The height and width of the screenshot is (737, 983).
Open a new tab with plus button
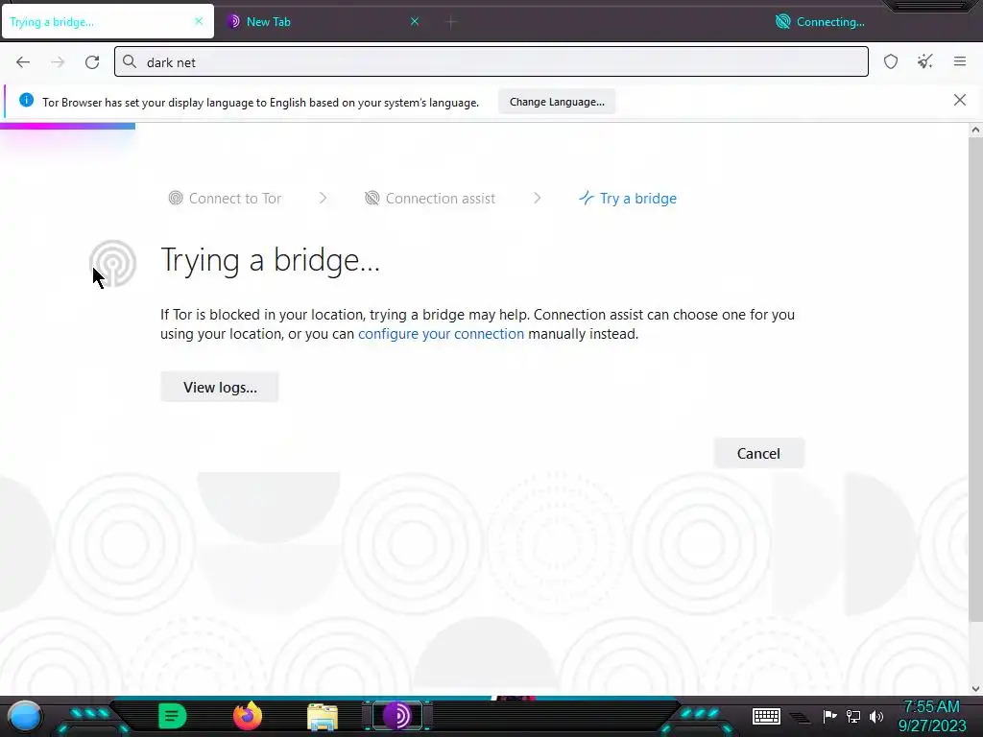point(451,22)
